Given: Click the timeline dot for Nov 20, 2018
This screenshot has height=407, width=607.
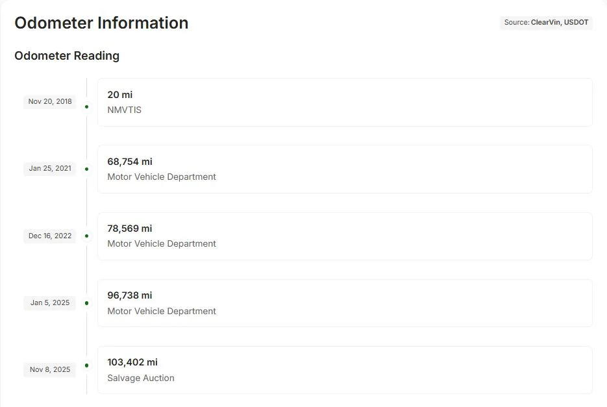Looking at the screenshot, I should pyautogui.click(x=87, y=106).
